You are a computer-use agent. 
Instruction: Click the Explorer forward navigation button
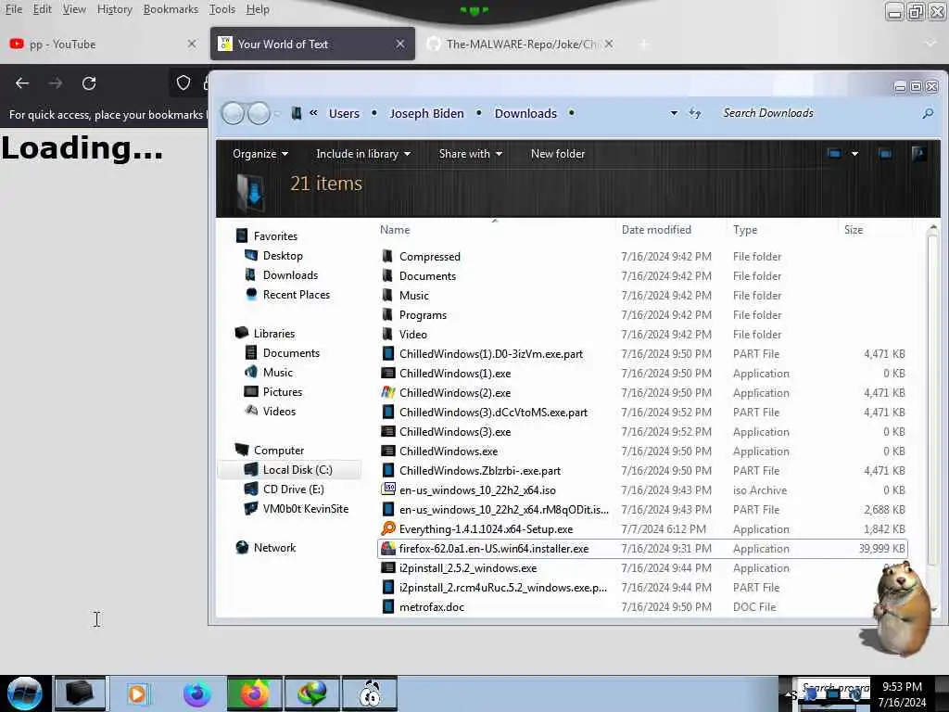point(259,113)
